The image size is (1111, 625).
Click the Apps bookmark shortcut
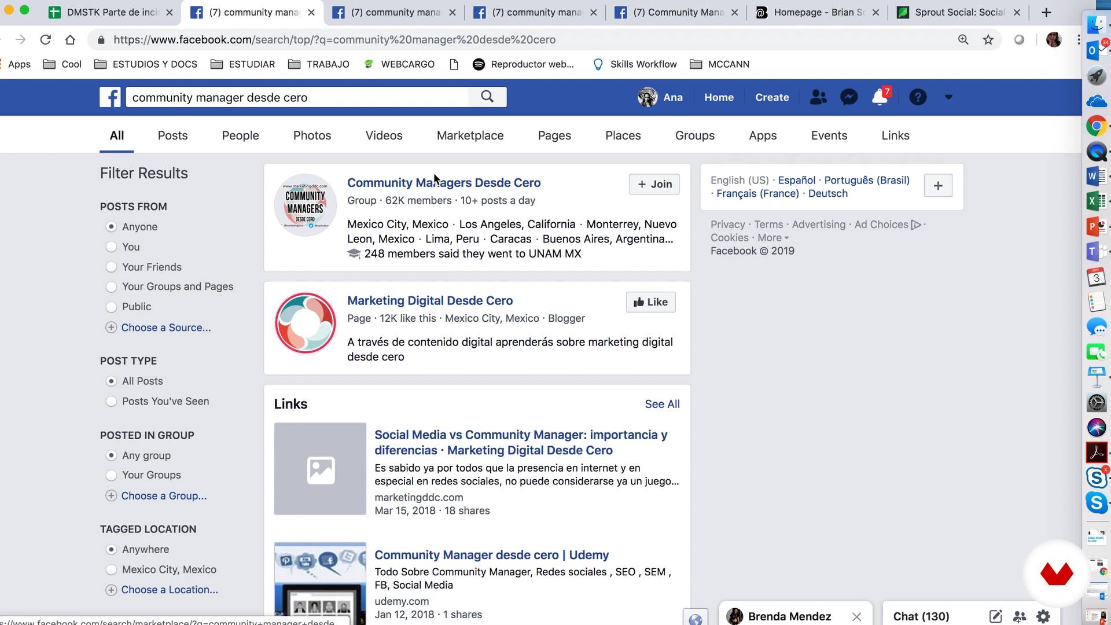[x=19, y=64]
